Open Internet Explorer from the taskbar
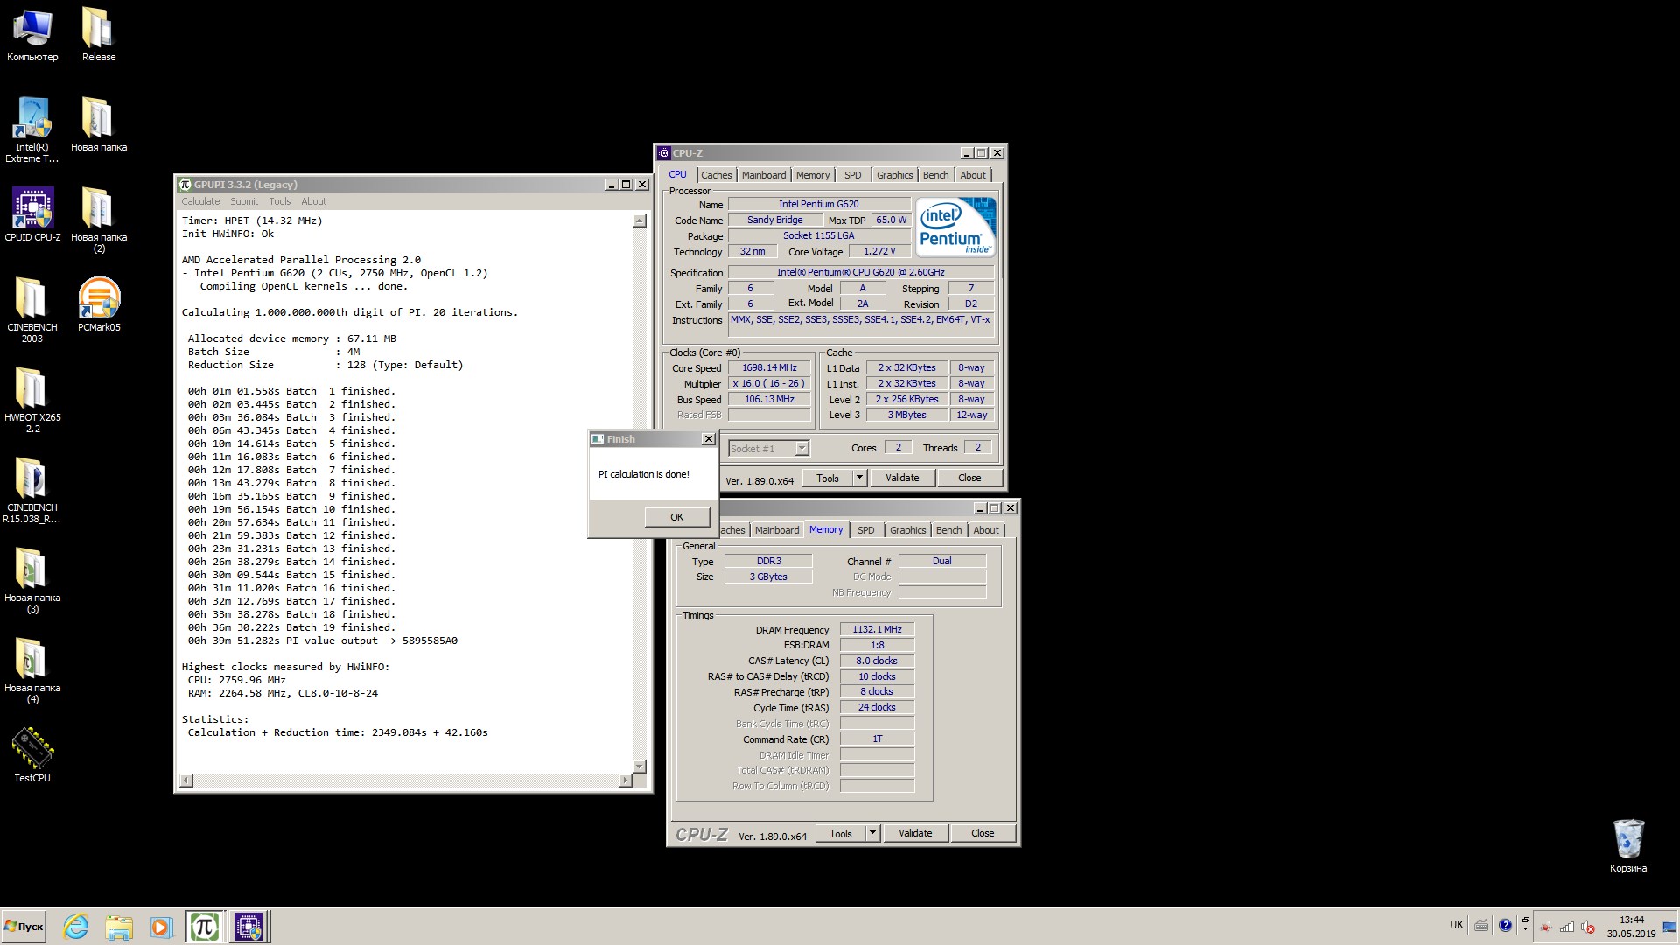Viewport: 1680px width, 945px height. coord(76,927)
